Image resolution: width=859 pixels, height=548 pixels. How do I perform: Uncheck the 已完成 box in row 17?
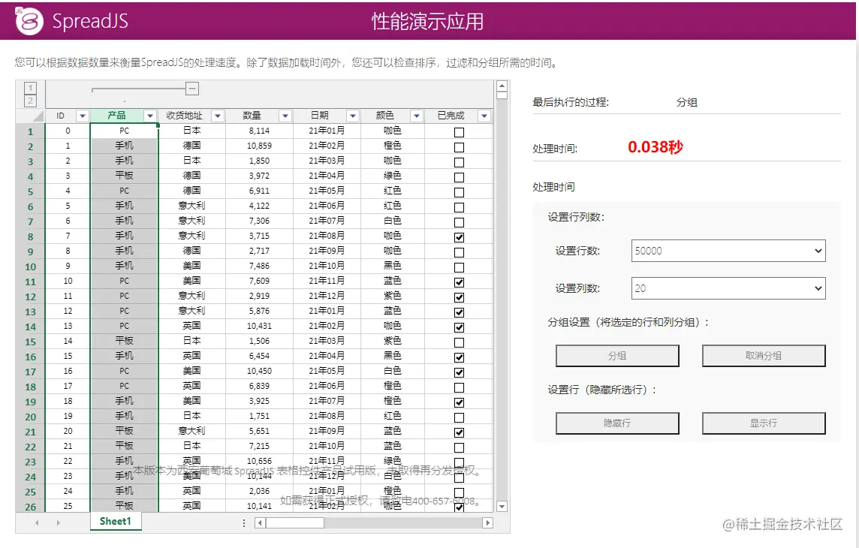(459, 372)
